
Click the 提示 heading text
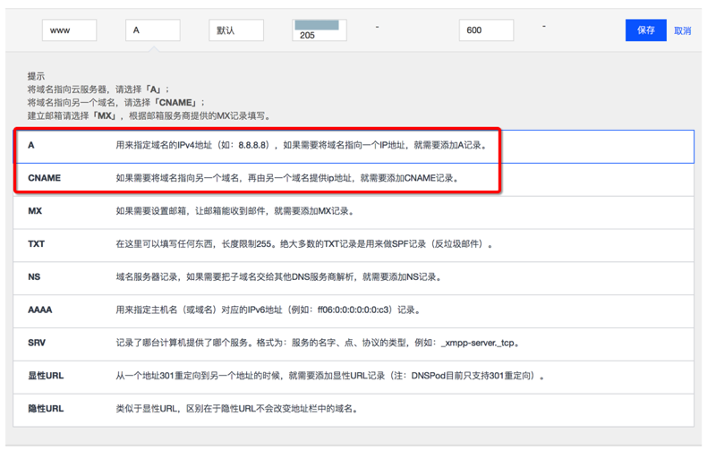pos(36,76)
